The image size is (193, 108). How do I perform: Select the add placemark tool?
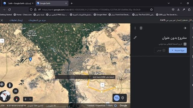(123, 98)
